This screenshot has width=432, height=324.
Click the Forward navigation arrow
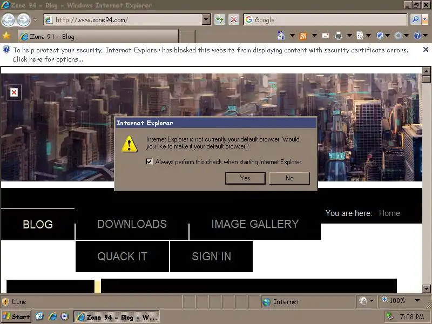pos(24,20)
